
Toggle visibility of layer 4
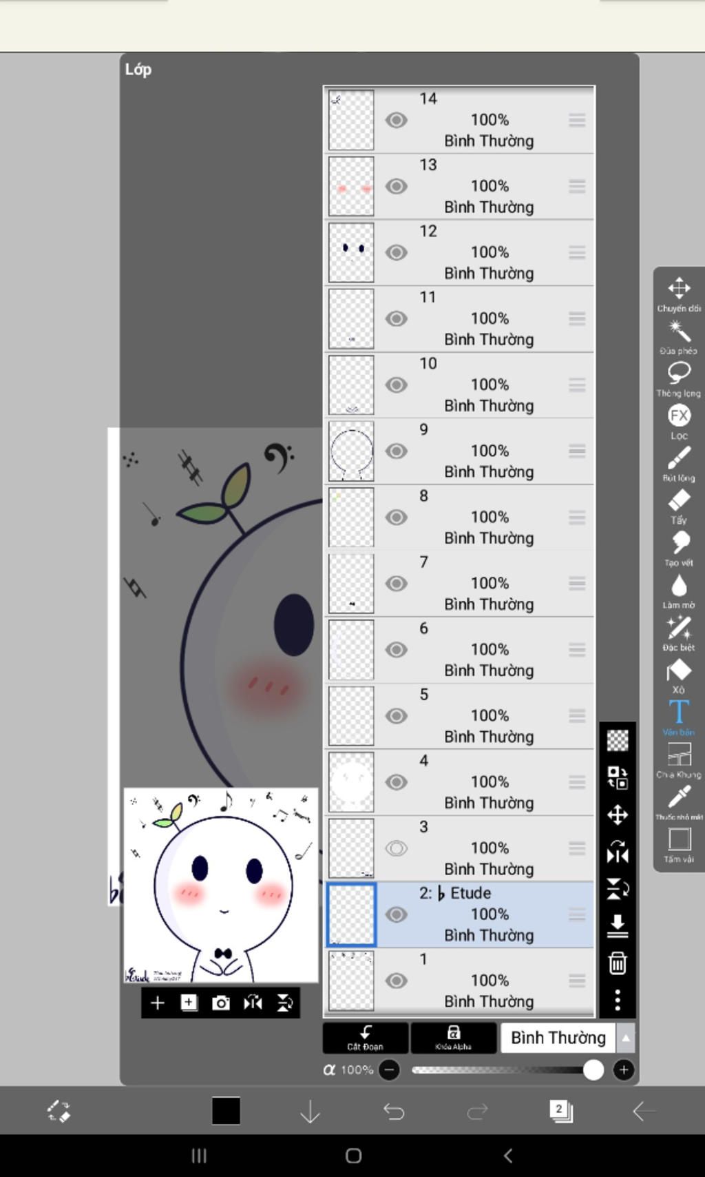tap(396, 782)
